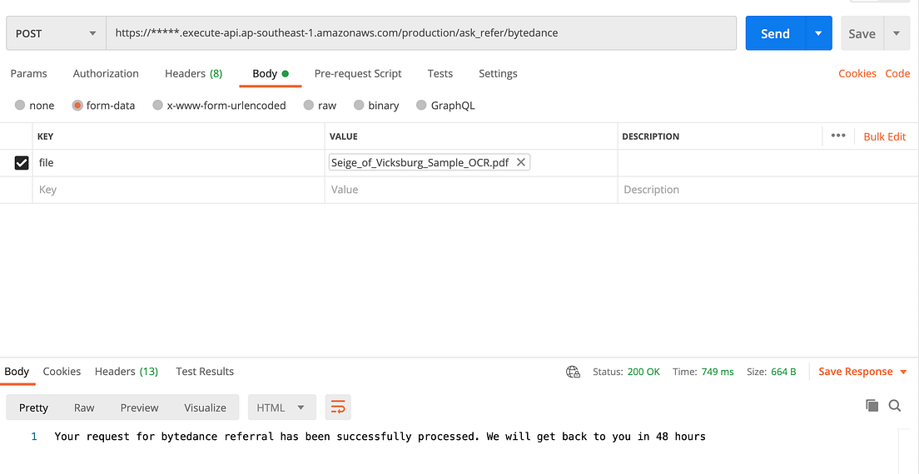919x474 pixels.
Task: Copy the response with copy icon
Action: [x=872, y=406]
